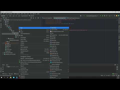Choose Copy Path/Reference in the context menu
The height and width of the screenshot is (90, 120).
[x=34, y=33]
